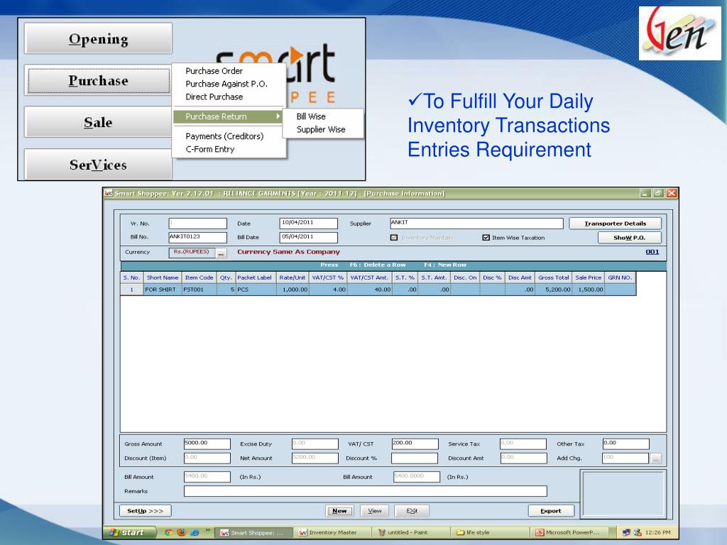Open the Windows start button
The width and height of the screenshot is (727, 545).
tap(131, 532)
